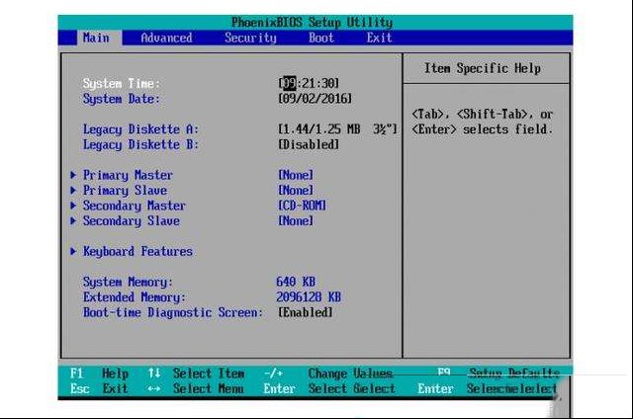
Task: Select the Secondary Slave [None] value
Action: coord(296,221)
